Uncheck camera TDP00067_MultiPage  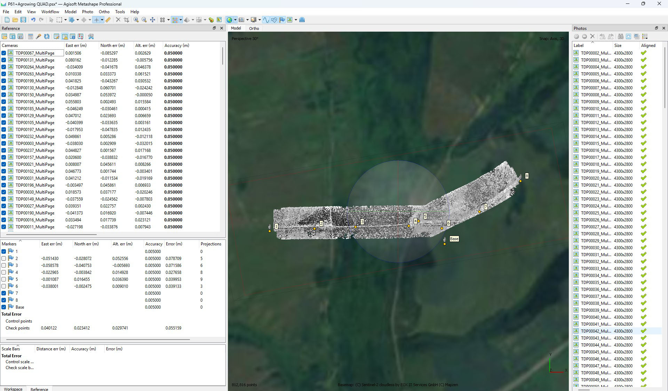click(3, 53)
